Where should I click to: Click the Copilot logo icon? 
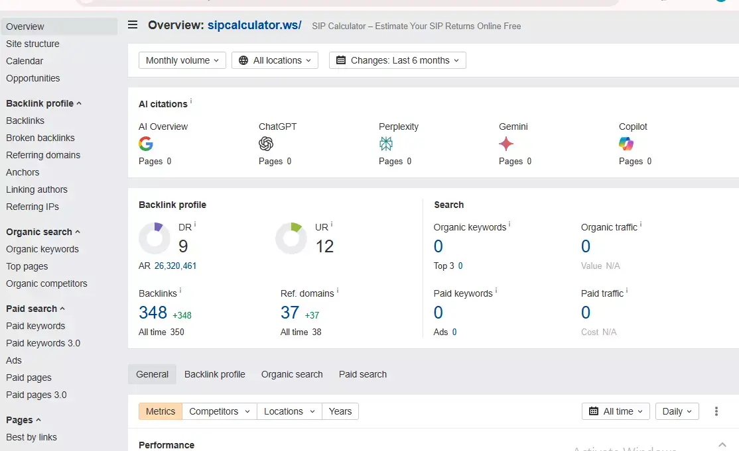pos(626,144)
